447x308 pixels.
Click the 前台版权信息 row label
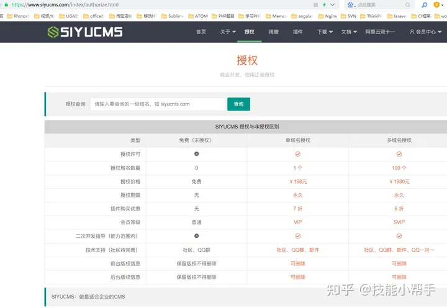[x=125, y=263]
